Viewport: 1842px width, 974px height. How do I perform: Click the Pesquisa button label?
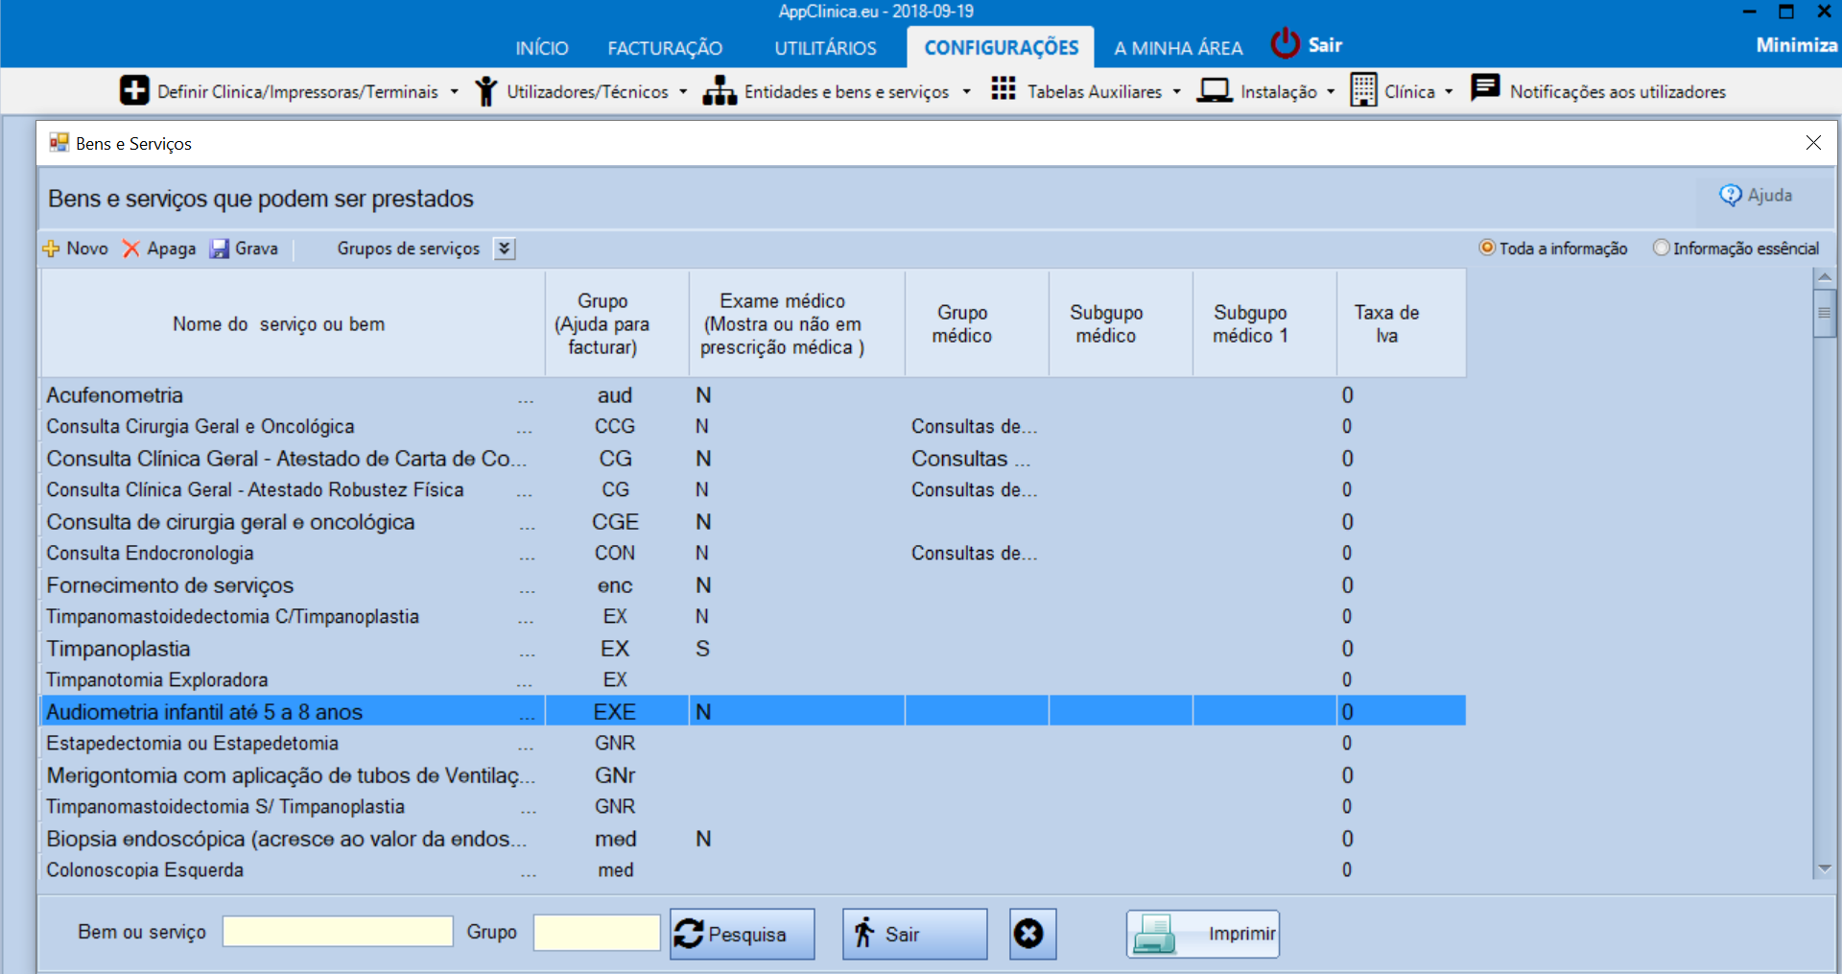coord(746,935)
